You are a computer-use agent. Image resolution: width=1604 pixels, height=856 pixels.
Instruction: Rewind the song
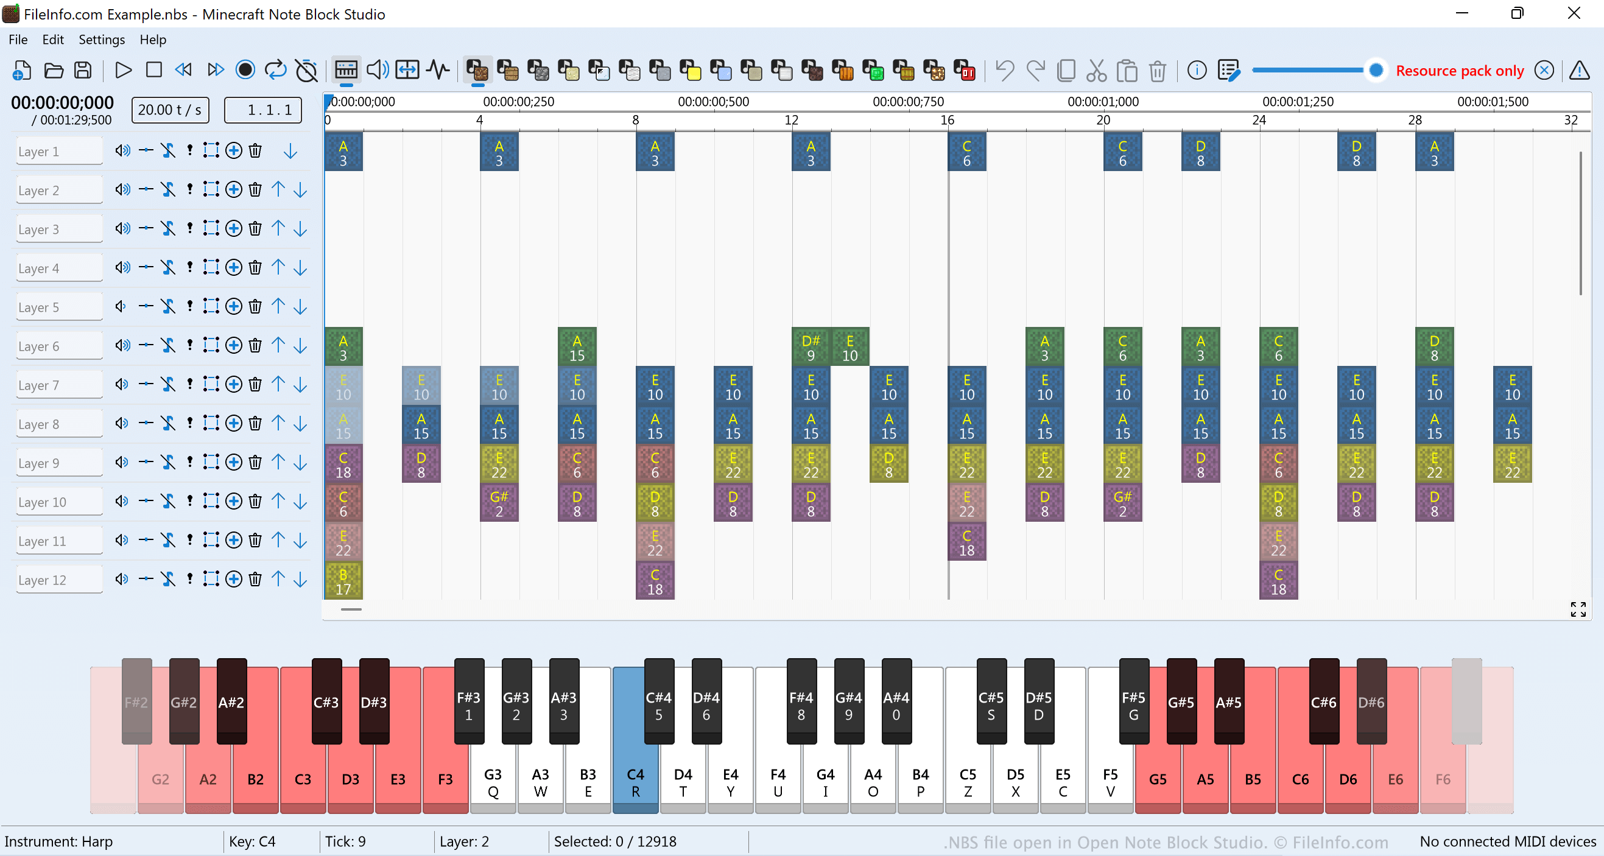coord(184,71)
